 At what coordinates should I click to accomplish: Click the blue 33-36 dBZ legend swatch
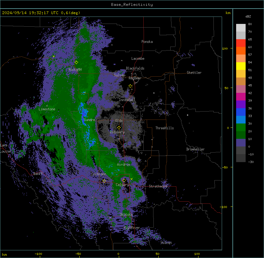pyautogui.click(x=241, y=112)
